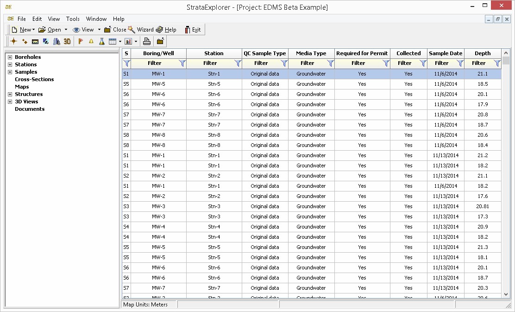Toggle the Depth column filter funnel
The height and width of the screenshot is (312, 515).
[x=497, y=63]
